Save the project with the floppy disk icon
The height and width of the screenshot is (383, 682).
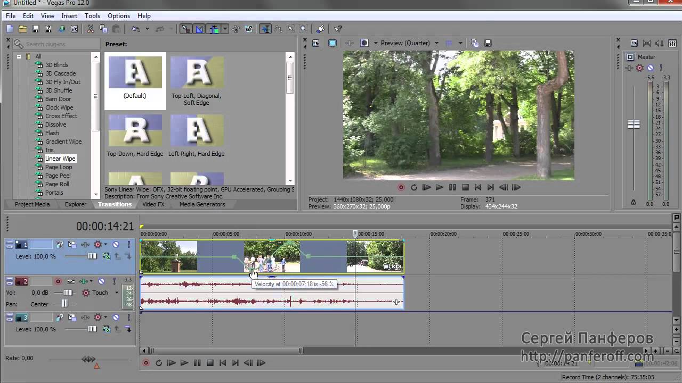(x=36, y=29)
